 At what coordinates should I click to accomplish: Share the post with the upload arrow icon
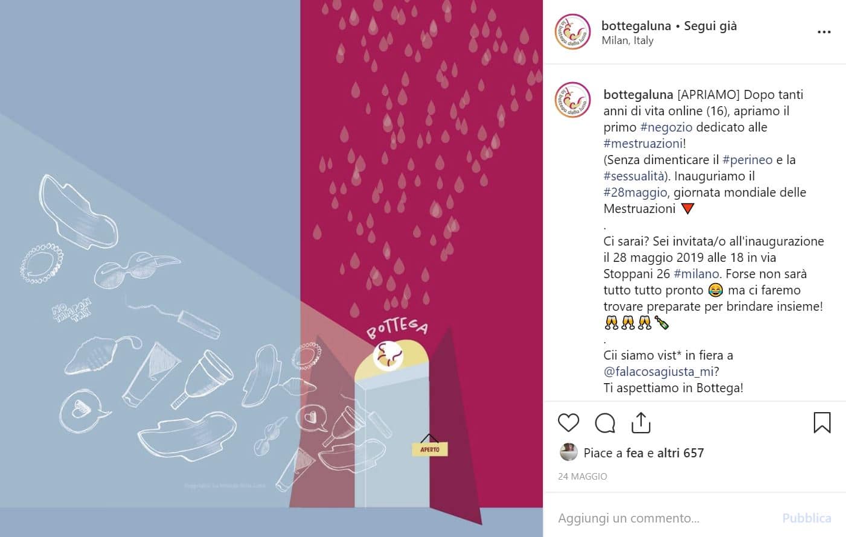pos(641,422)
